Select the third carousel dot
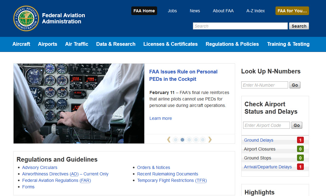The width and height of the screenshot is (326, 196). point(189,140)
